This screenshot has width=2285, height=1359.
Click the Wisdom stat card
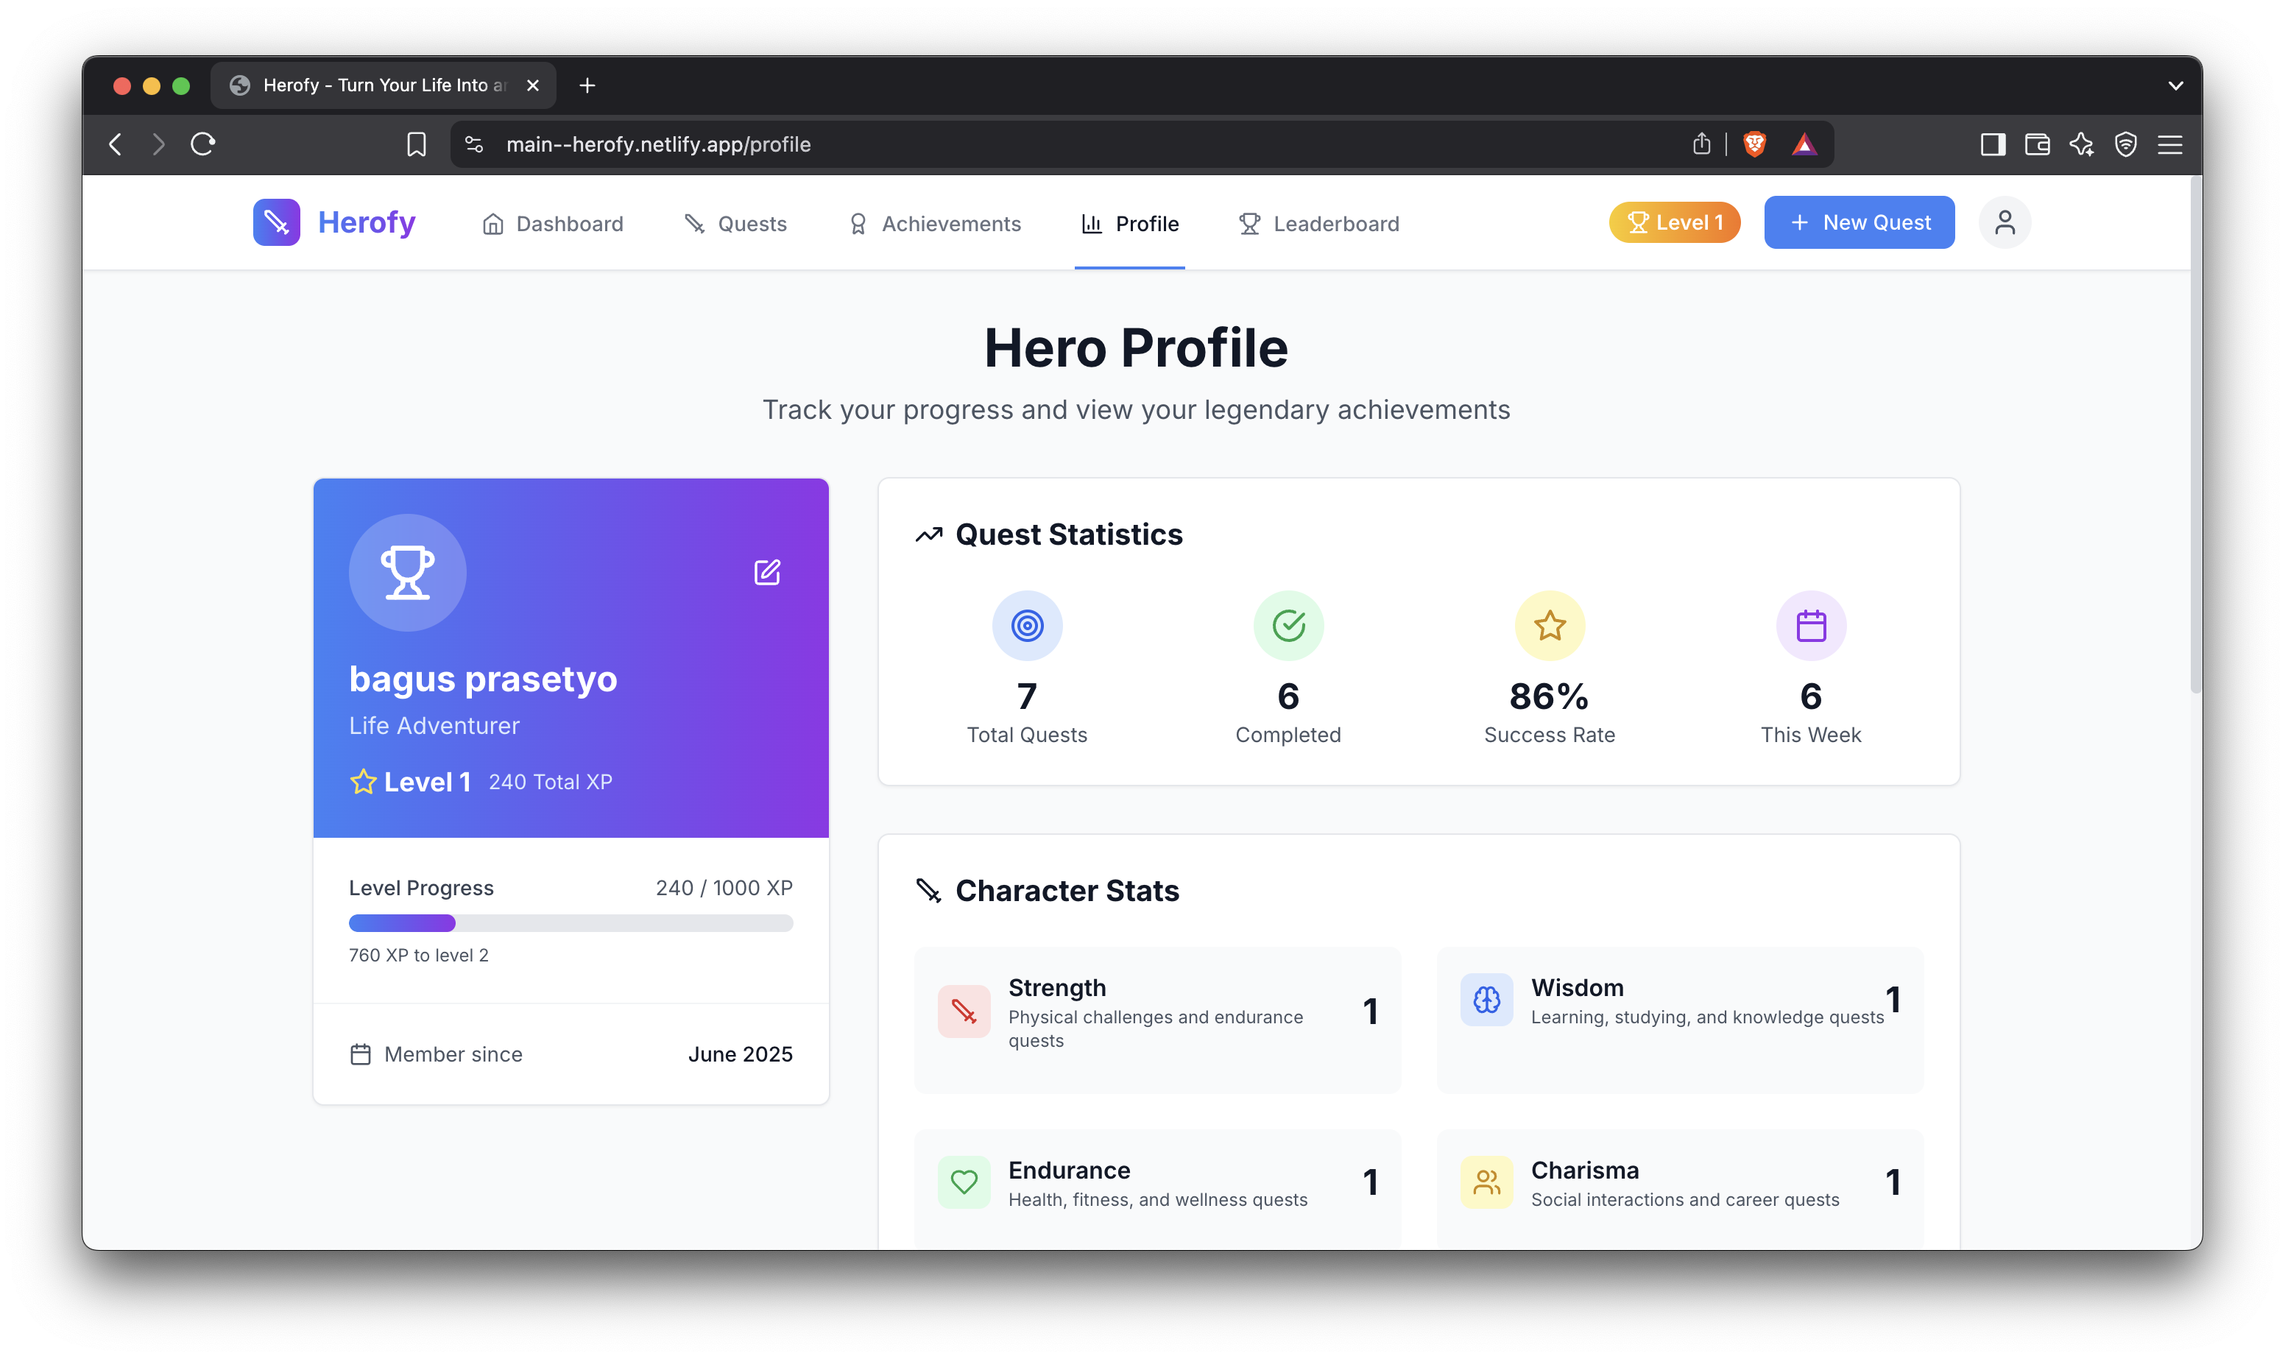point(1680,1019)
